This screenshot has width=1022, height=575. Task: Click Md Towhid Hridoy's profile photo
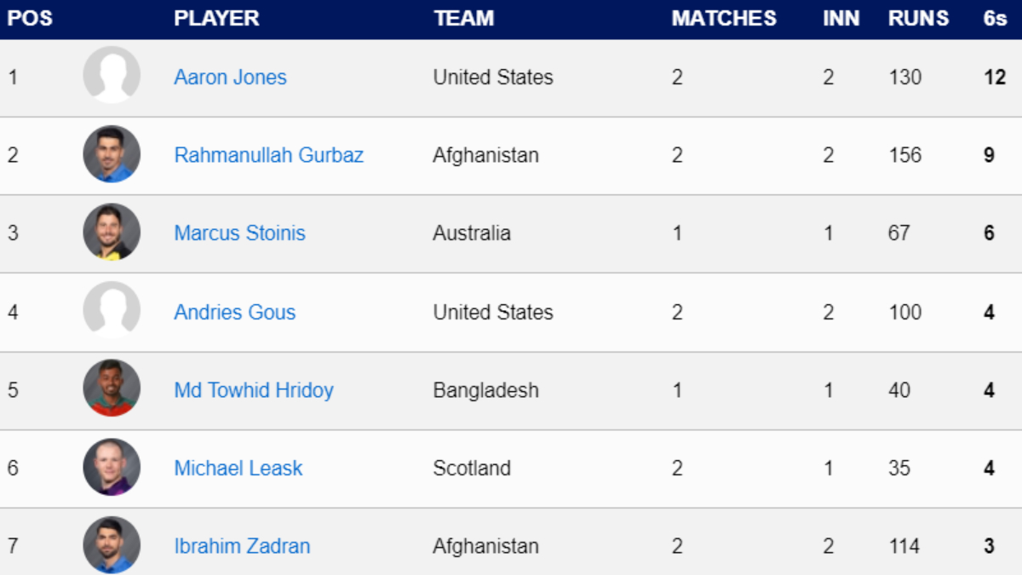click(112, 389)
